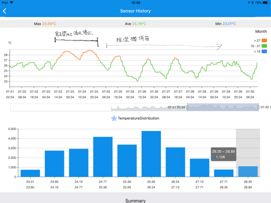The width and height of the screenshot is (271, 203).
Task: Select the 24.77–25.36 histogram bar
Action: click(103, 157)
